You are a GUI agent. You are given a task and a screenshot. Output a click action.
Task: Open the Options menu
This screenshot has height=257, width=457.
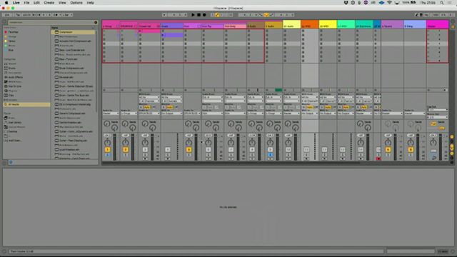(76, 3)
